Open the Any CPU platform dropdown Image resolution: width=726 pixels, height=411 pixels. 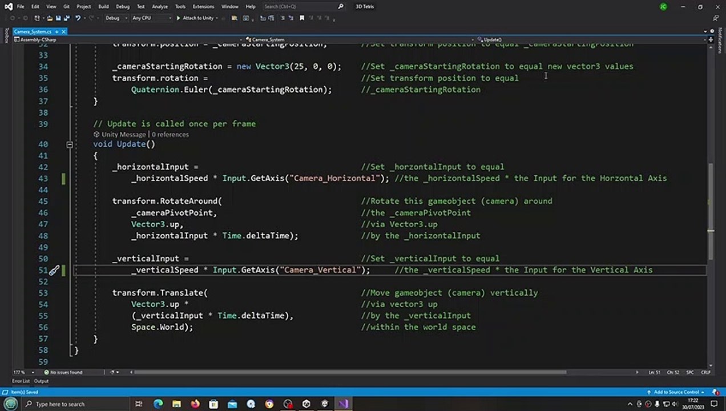151,18
